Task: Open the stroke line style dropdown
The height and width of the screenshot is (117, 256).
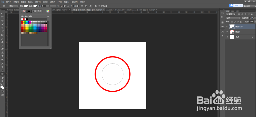Action: [52, 6]
